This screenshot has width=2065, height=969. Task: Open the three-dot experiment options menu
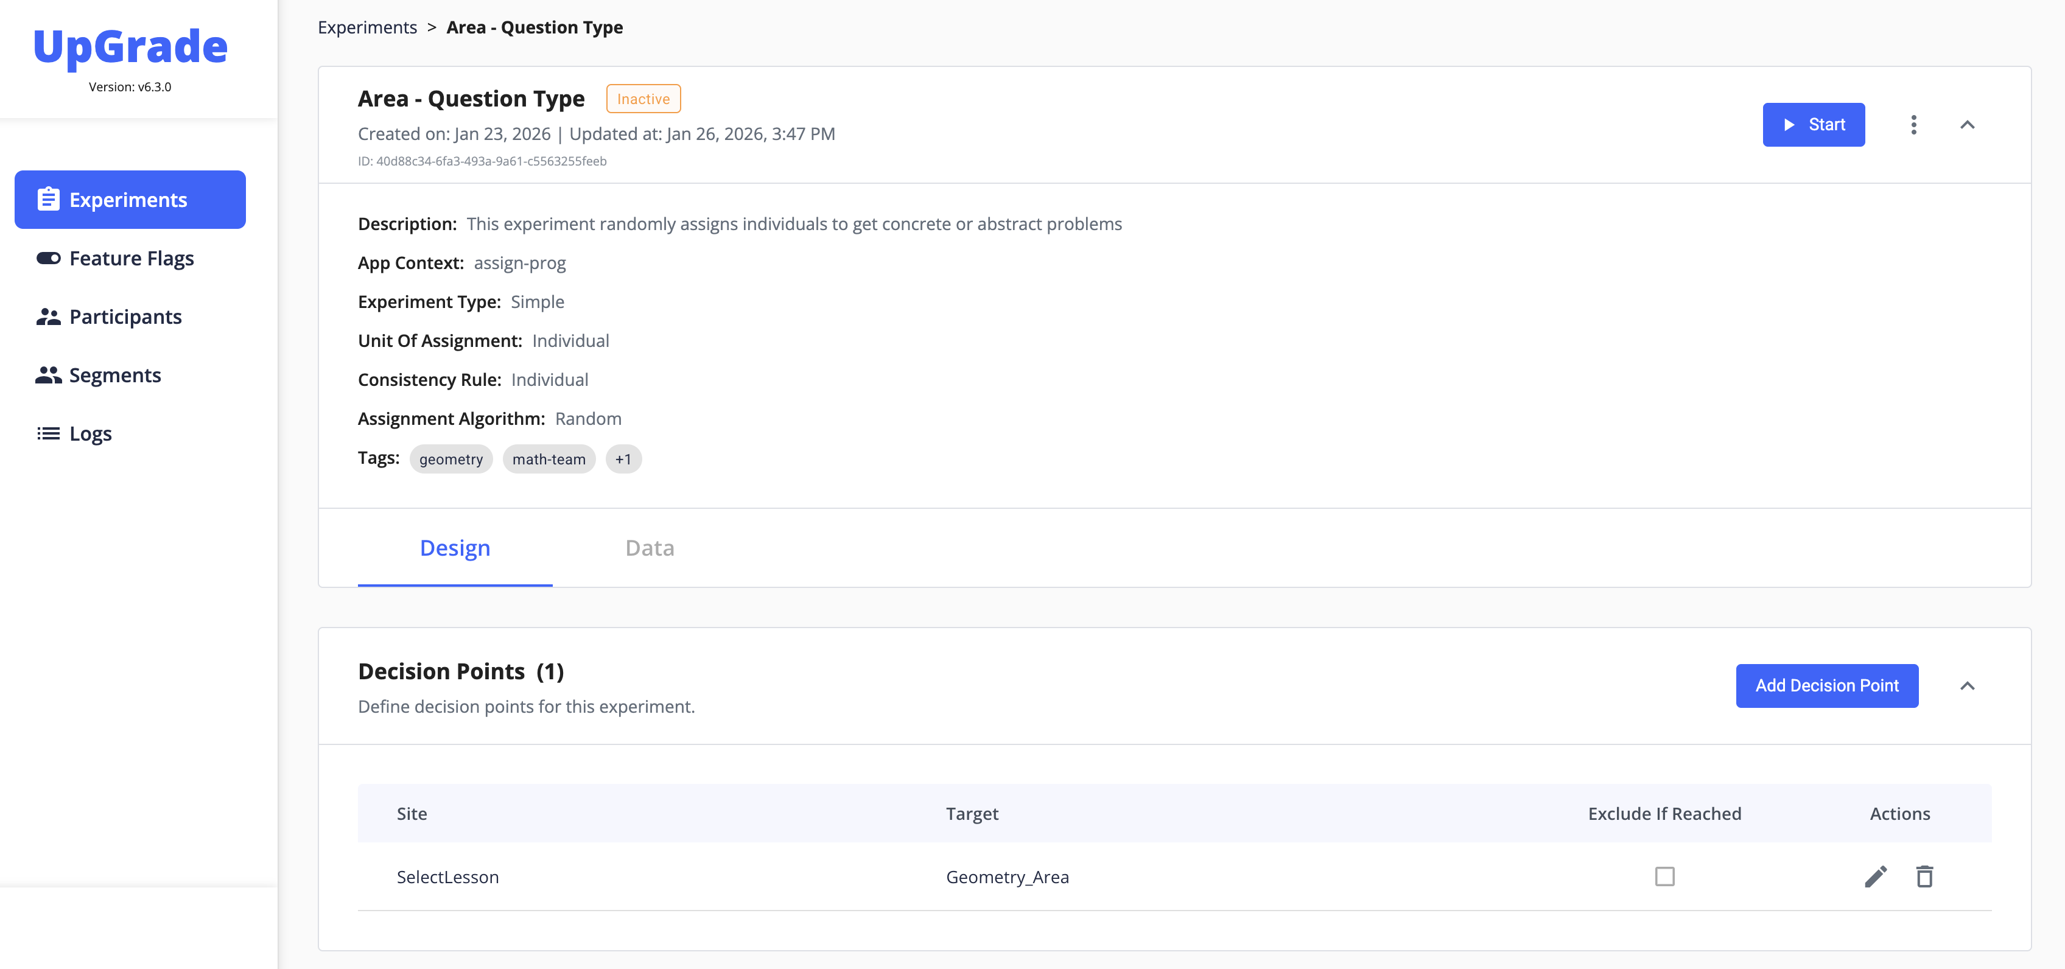point(1913,125)
